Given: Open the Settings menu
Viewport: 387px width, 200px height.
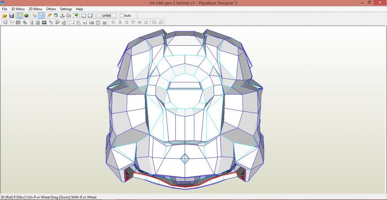Looking at the screenshot, I should 66,9.
